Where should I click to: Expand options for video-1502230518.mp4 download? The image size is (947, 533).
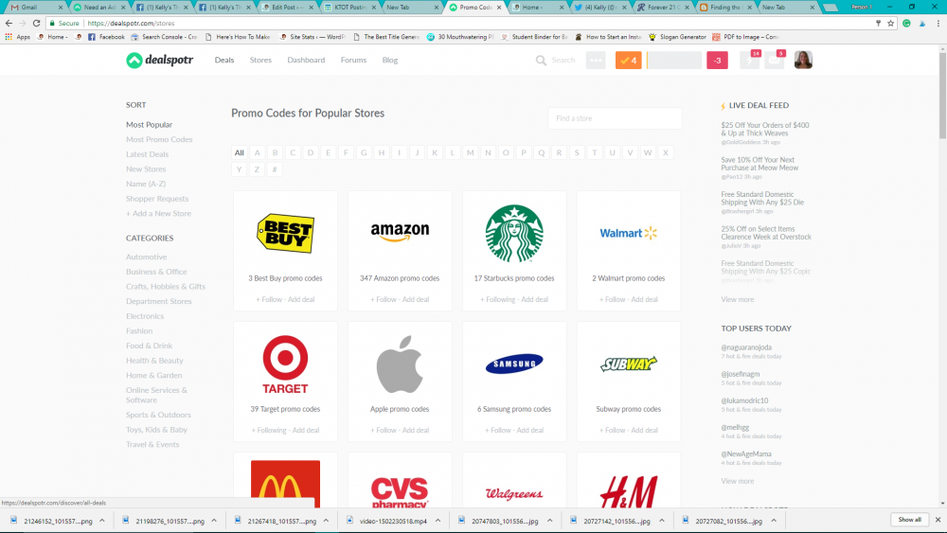pyautogui.click(x=438, y=521)
